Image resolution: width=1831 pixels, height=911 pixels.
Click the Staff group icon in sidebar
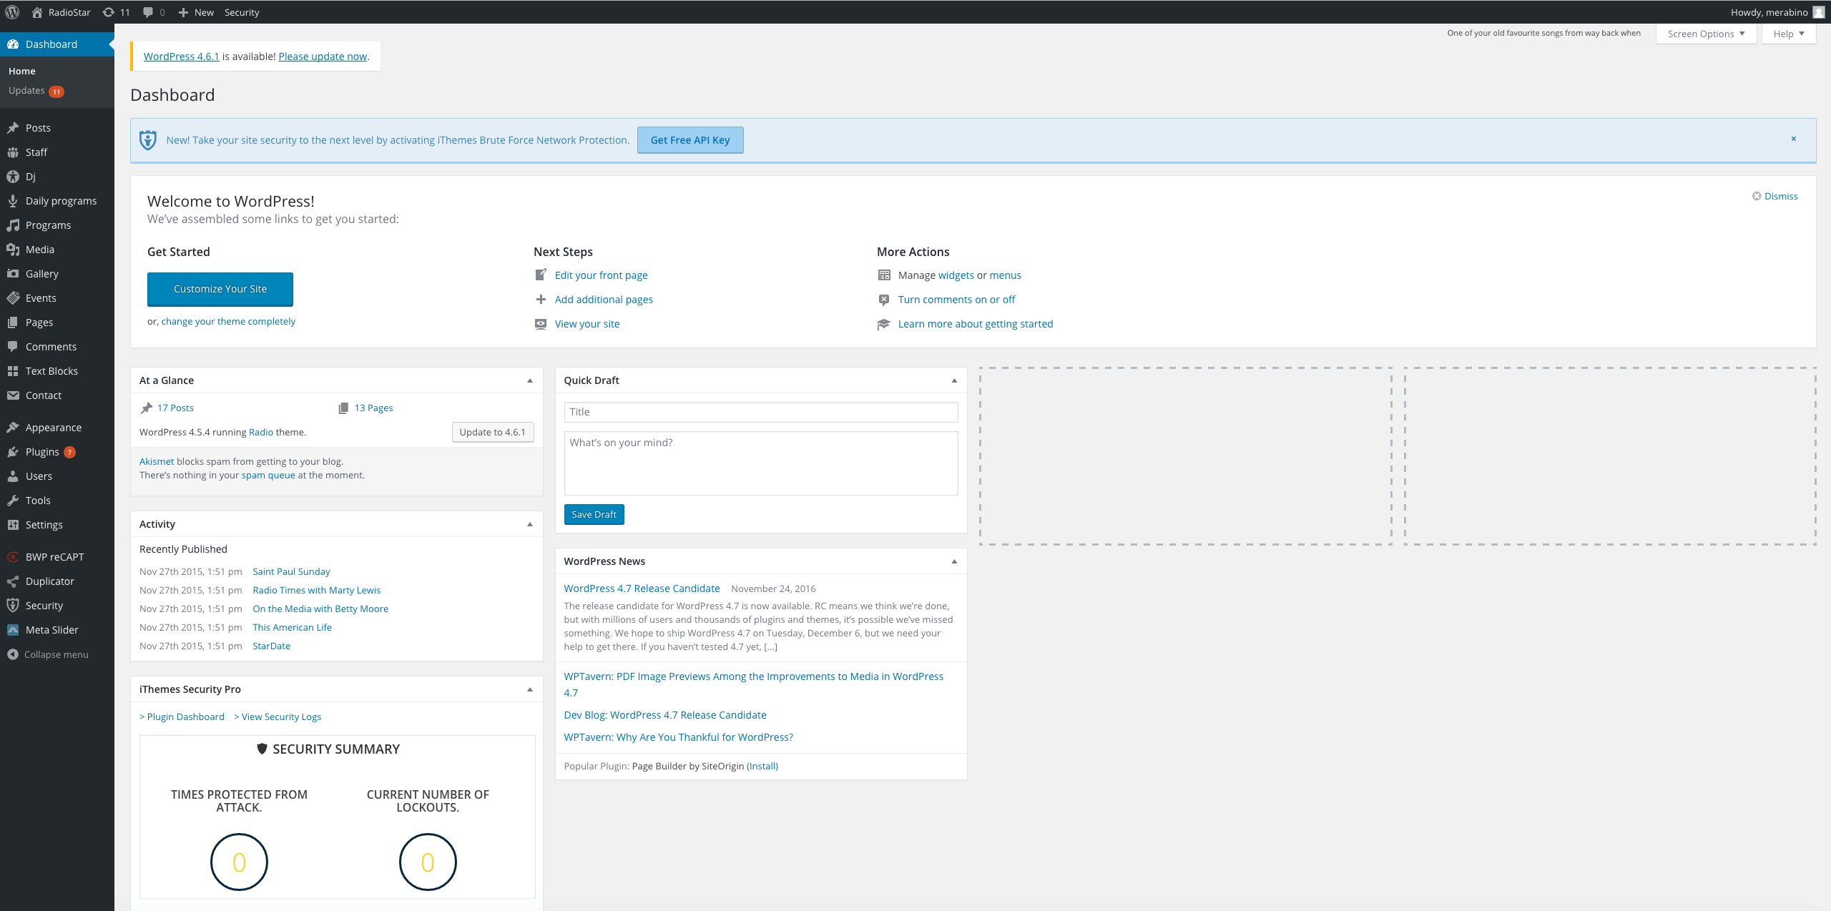pos(13,152)
